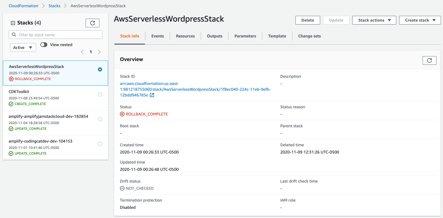
Task: Click the Deleted time value 12:31:26
Action: [310, 152]
